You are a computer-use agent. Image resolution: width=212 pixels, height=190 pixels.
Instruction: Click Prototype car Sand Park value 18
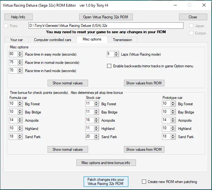coord(166,137)
